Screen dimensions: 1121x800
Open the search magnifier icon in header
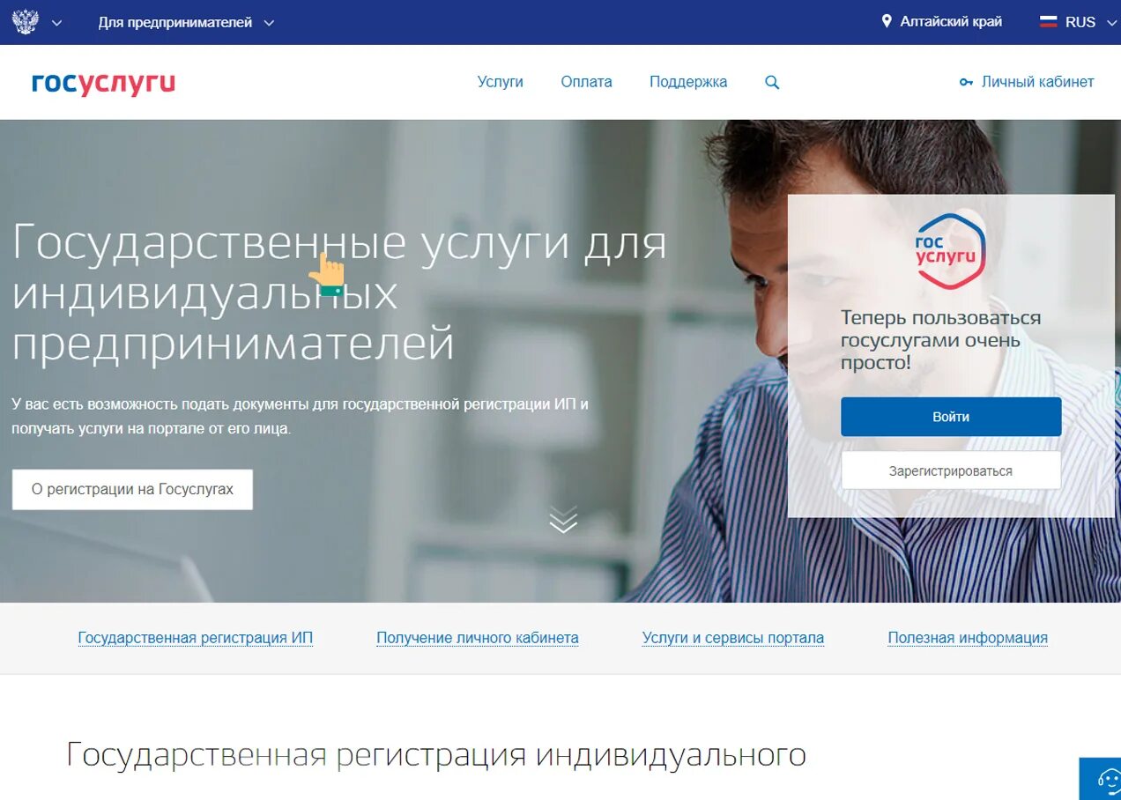pyautogui.click(x=772, y=82)
